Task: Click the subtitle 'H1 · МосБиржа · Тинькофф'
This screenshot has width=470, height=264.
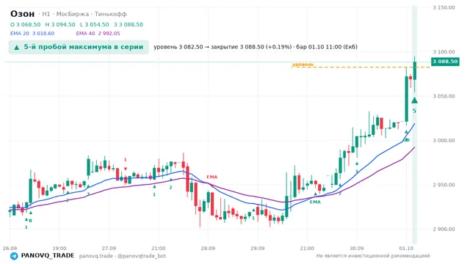Action: (x=84, y=14)
